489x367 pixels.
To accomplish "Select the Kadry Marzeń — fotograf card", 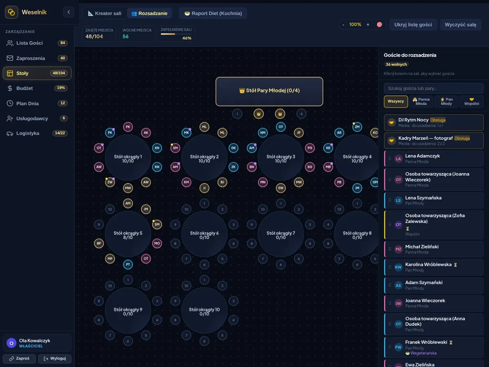I will (x=434, y=140).
